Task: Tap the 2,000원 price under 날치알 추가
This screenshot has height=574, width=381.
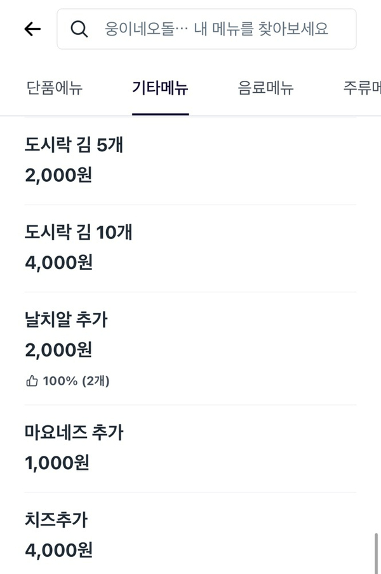Action: point(58,350)
